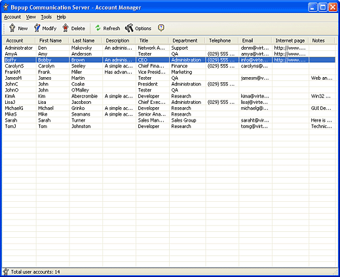This screenshot has height=277, width=340.
Task: Select the KimA account
Action: (170, 96)
